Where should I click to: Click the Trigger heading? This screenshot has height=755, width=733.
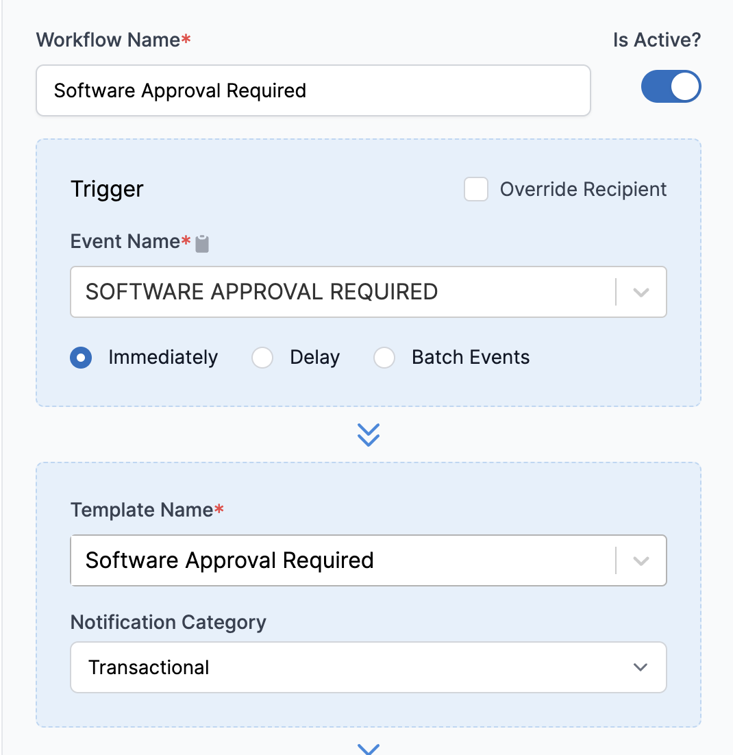click(107, 189)
